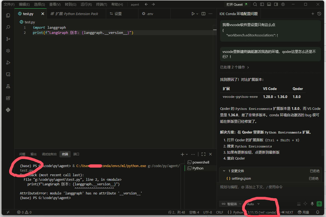Switch to the .env editor tab
This screenshot has height=217, width=326.
[155, 14]
